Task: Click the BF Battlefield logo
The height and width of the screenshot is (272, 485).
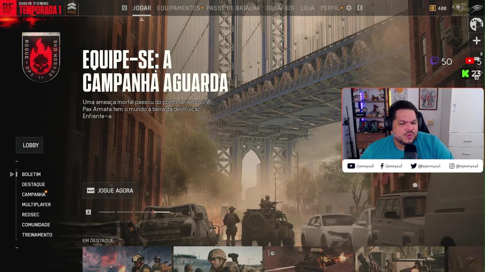Action: (x=8, y=8)
